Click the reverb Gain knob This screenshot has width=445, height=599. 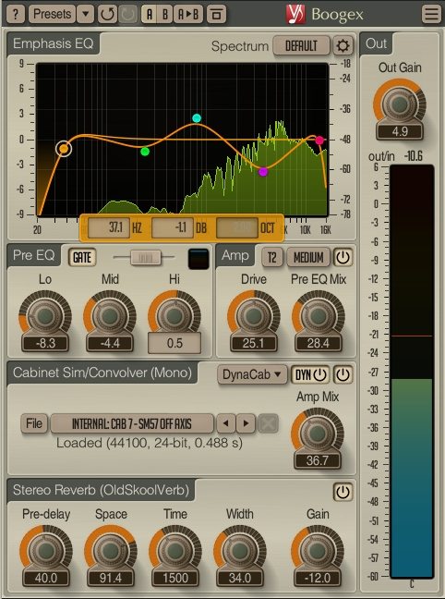click(318, 551)
